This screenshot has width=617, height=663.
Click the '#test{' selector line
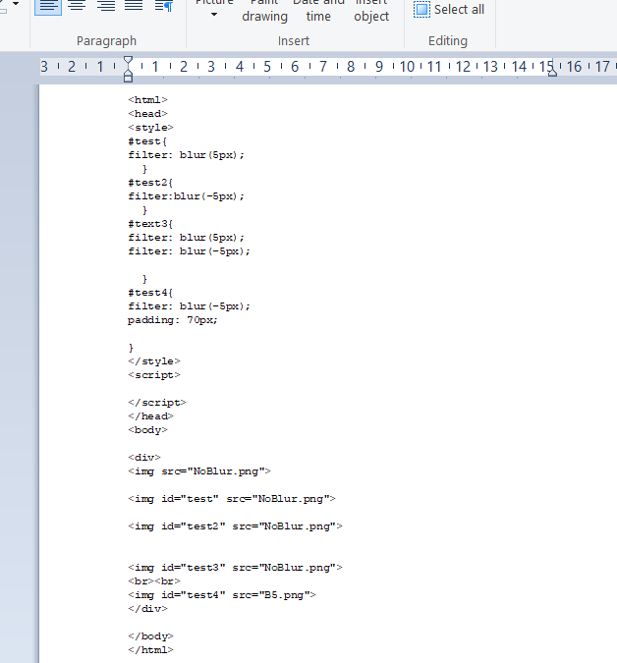147,141
